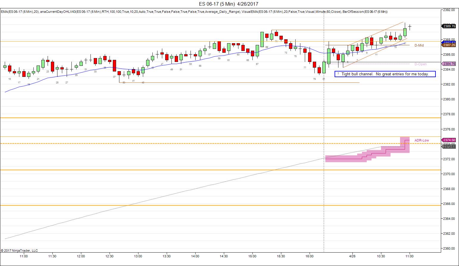This screenshot has width=459, height=266.
Task: Click the brown 2387.25 price marker
Action: coord(449,45)
